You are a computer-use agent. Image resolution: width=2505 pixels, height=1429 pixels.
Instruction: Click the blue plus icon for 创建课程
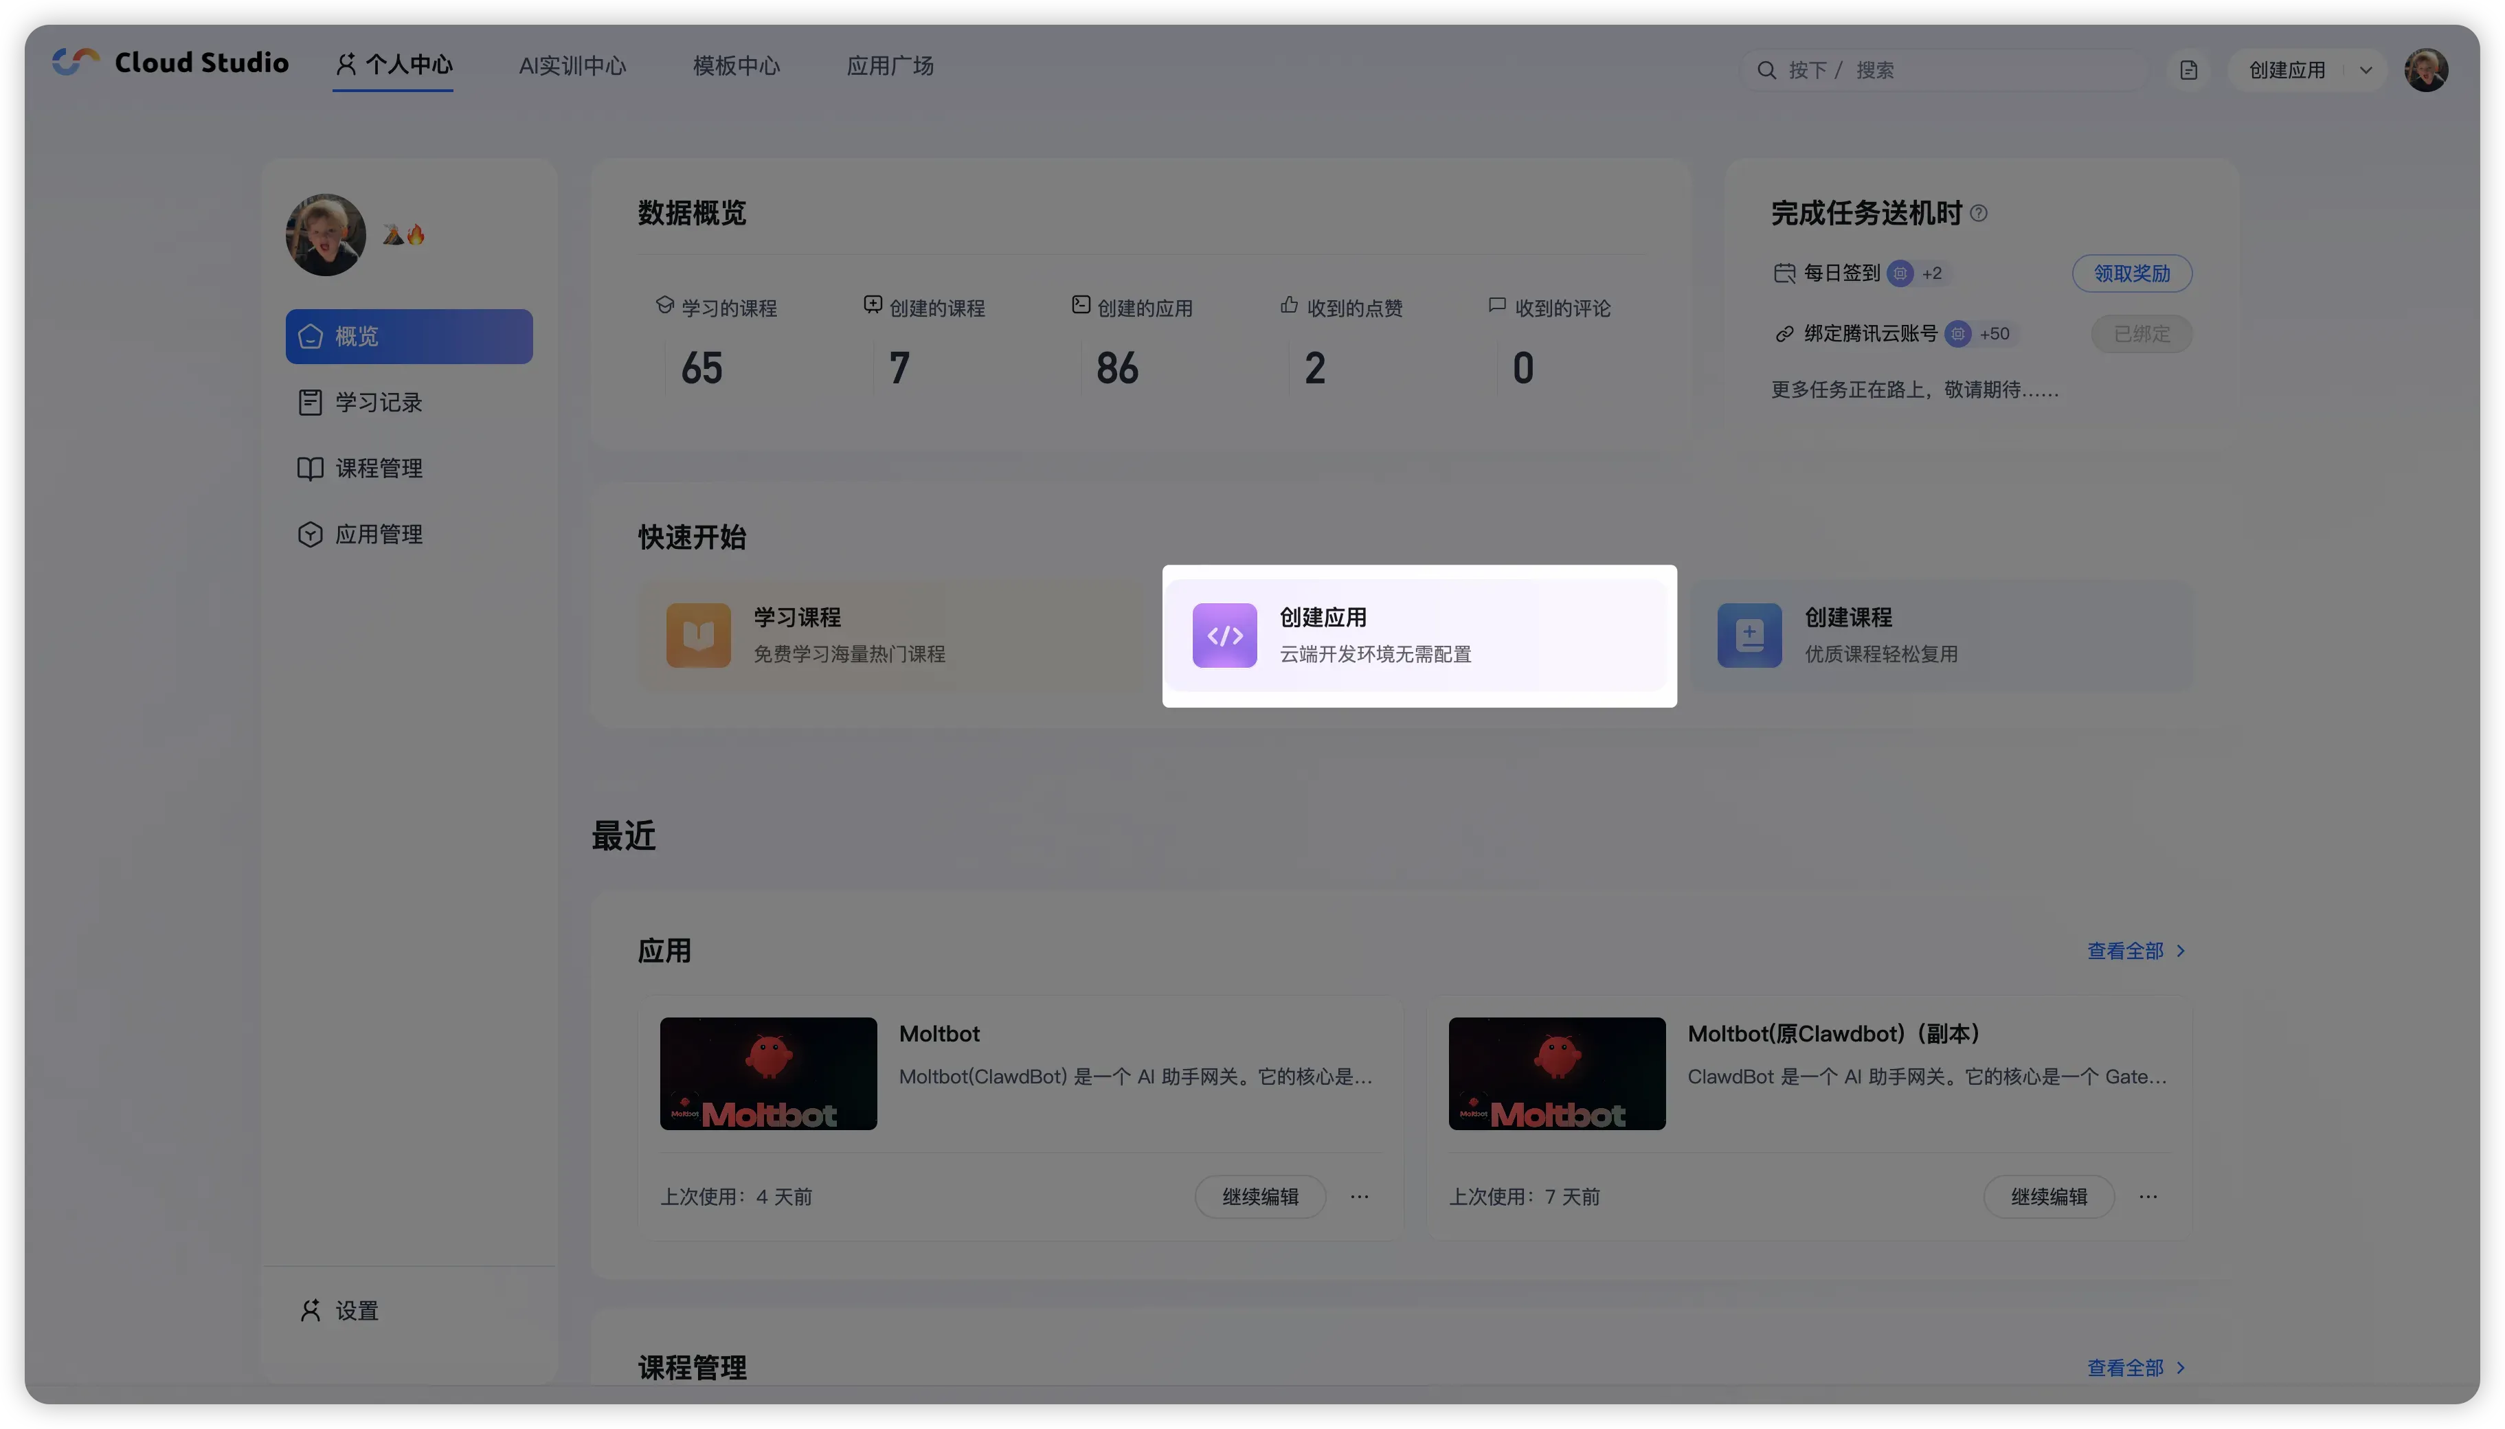pyautogui.click(x=1749, y=635)
